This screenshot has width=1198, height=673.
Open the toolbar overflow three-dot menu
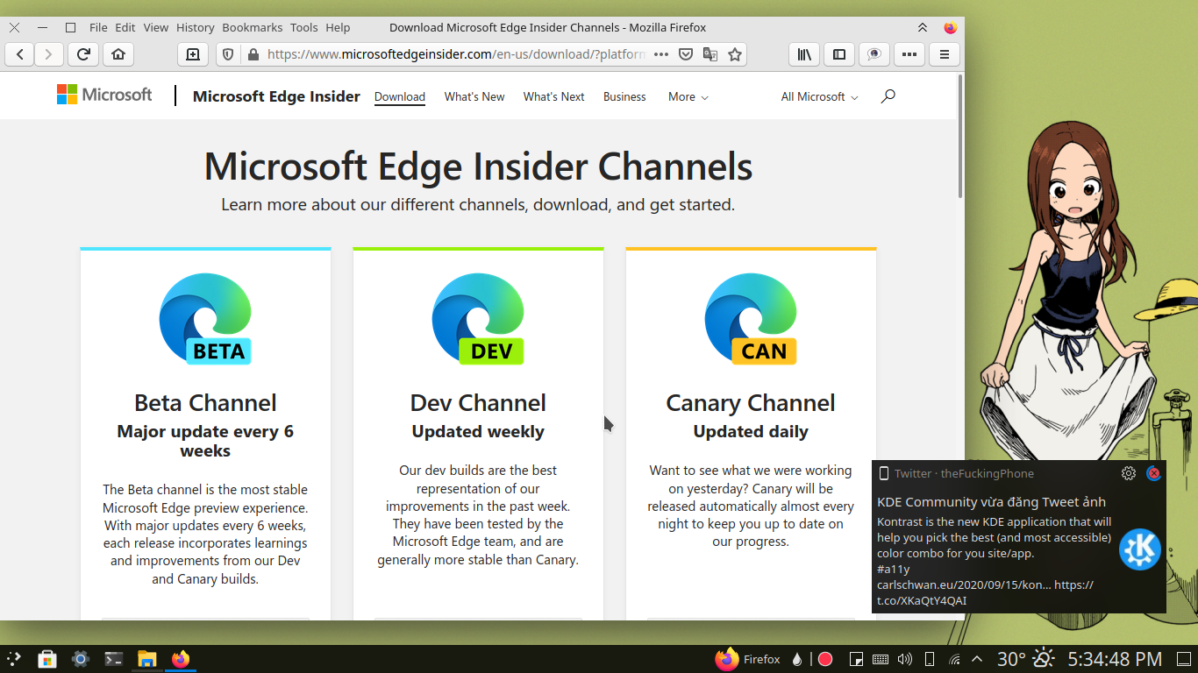tap(909, 54)
